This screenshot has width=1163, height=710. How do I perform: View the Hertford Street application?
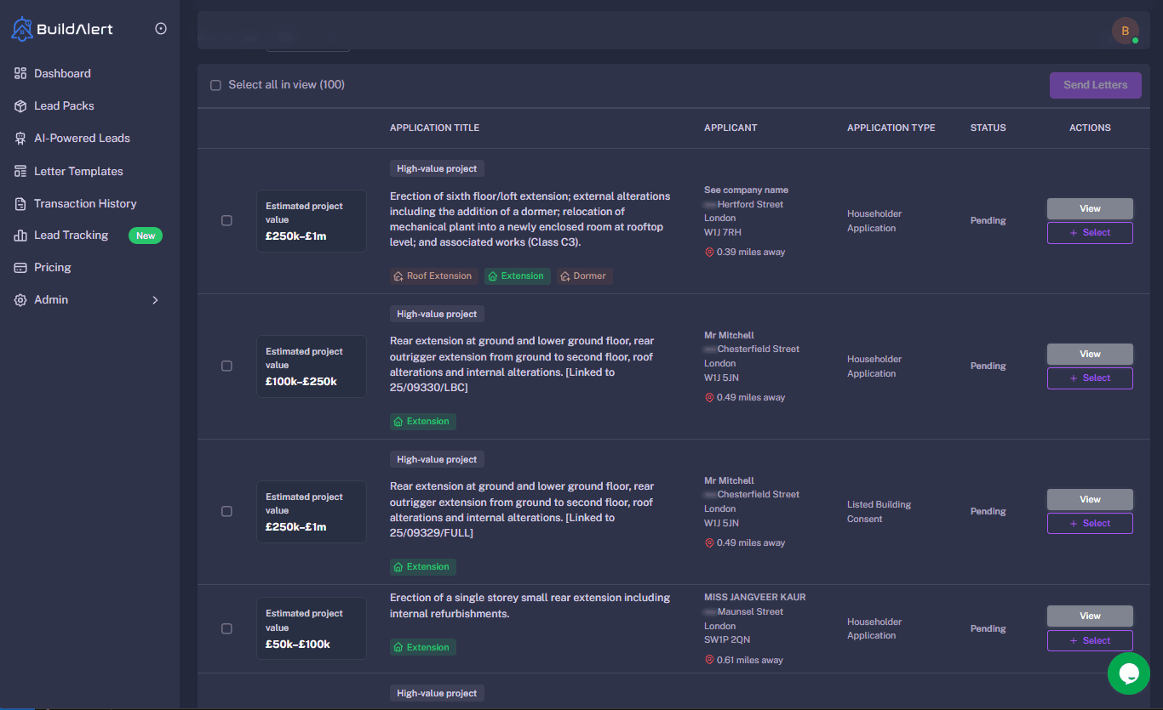click(1090, 208)
